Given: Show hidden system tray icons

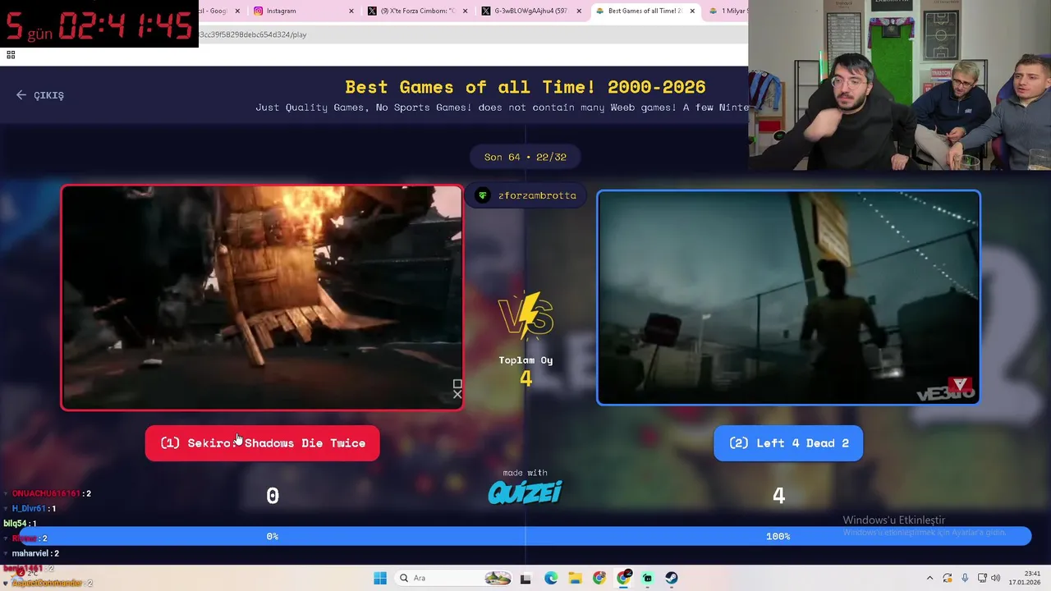Looking at the screenshot, I should (x=929, y=578).
